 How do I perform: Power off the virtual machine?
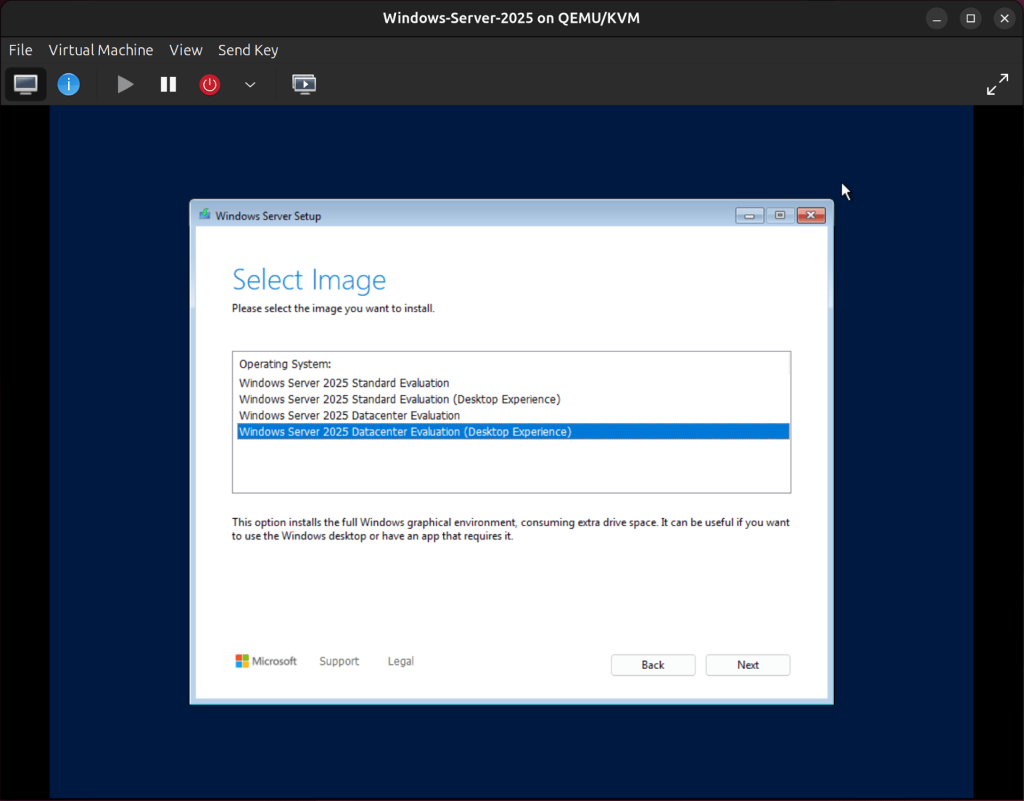coord(209,84)
